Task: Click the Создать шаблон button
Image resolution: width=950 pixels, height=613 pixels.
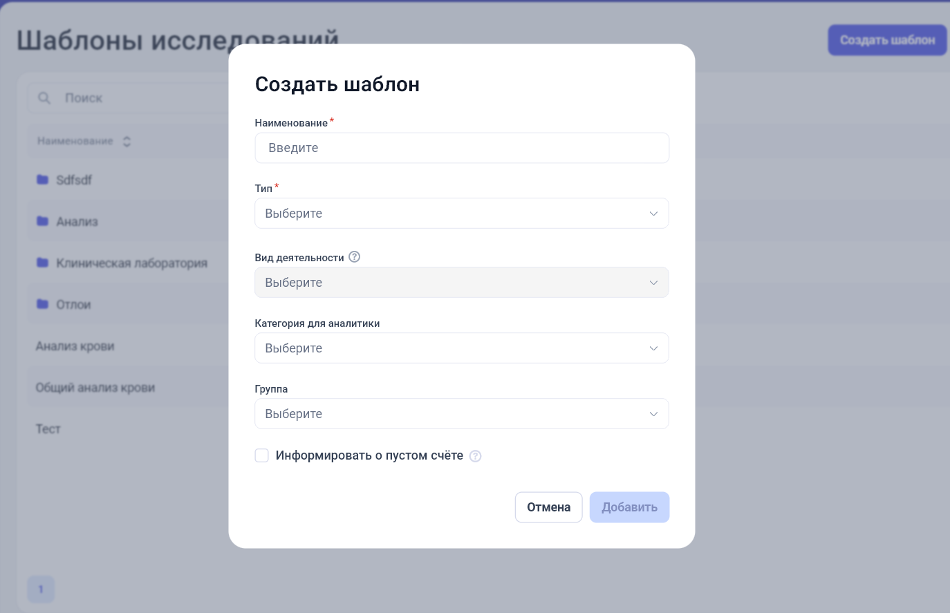Action: [887, 40]
